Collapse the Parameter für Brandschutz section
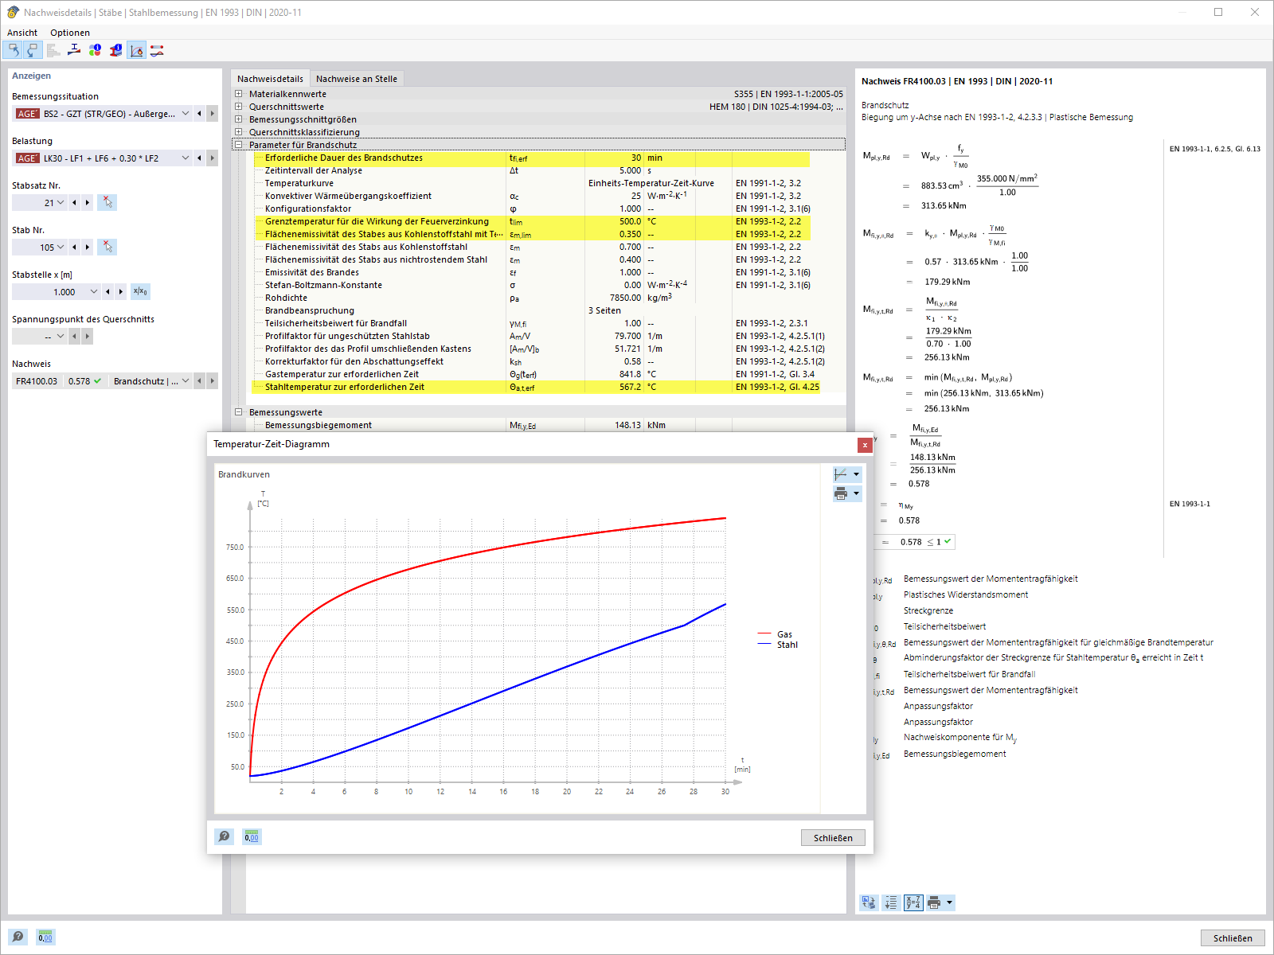Image resolution: width=1274 pixels, height=955 pixels. coord(240,145)
